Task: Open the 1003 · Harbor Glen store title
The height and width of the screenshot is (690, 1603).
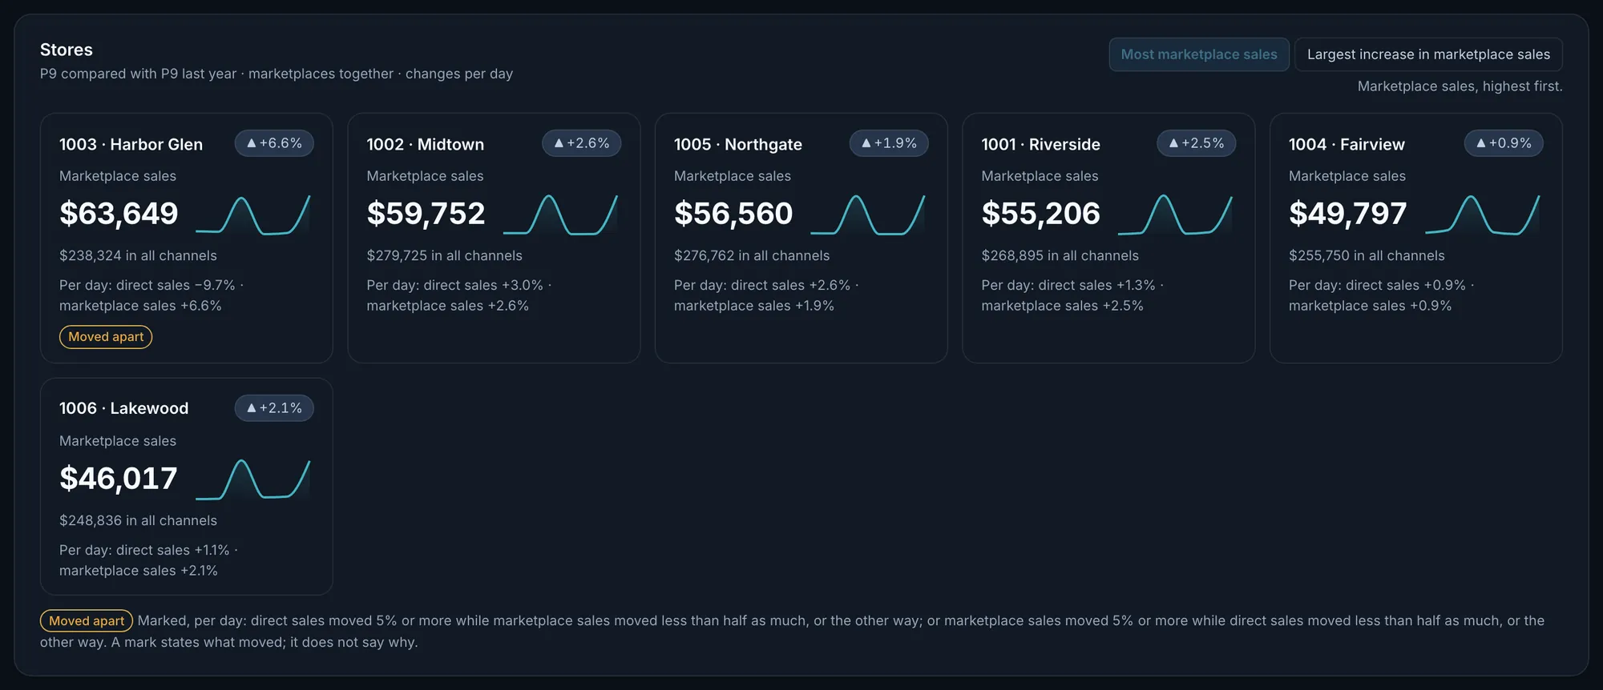Action: click(x=131, y=145)
